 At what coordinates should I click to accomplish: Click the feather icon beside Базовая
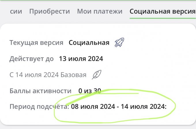tap(97, 75)
